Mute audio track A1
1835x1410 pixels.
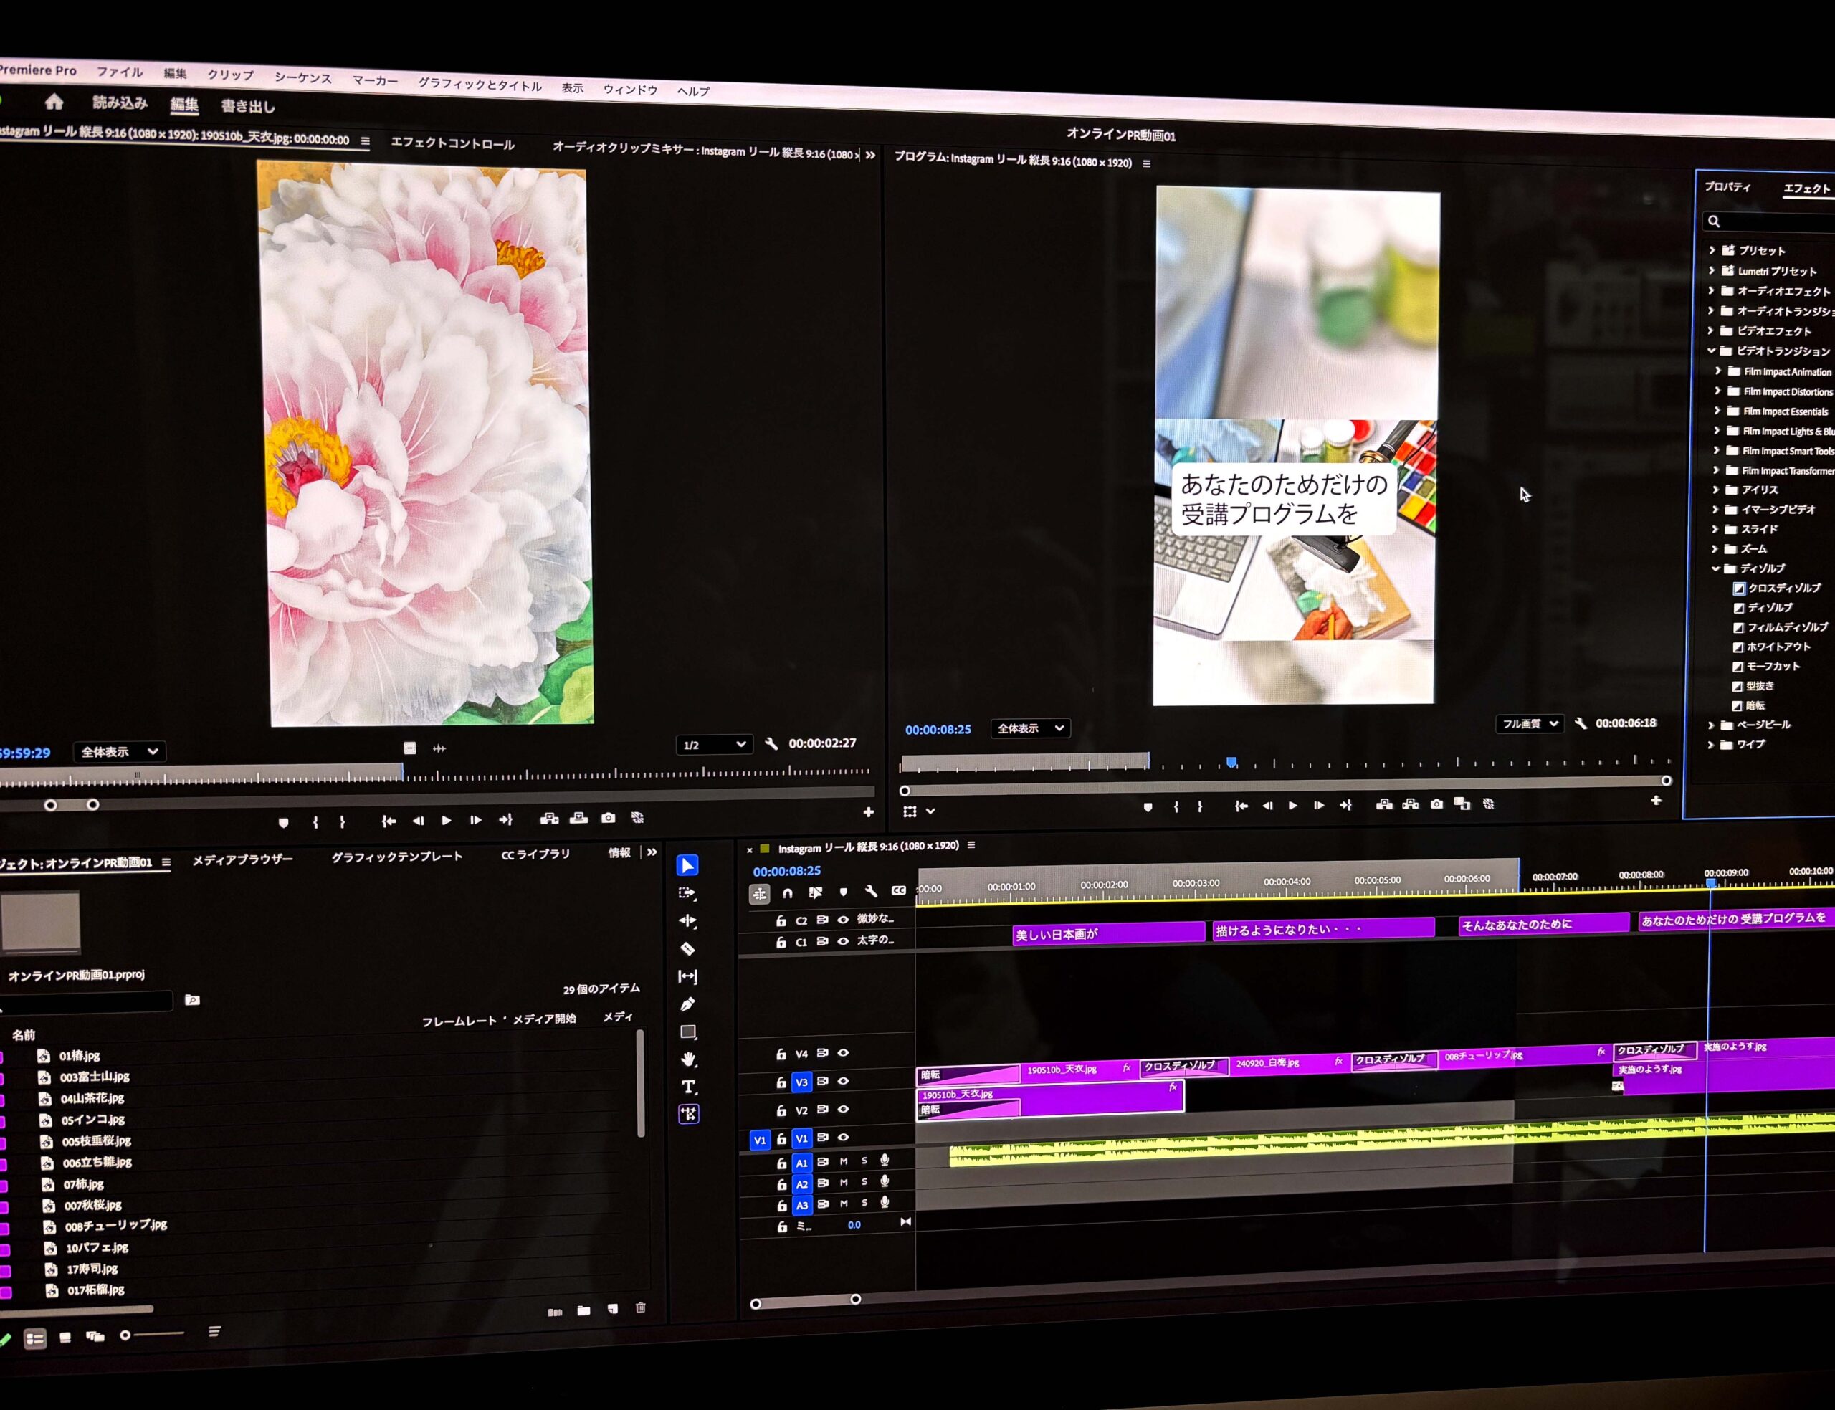coord(844,1161)
